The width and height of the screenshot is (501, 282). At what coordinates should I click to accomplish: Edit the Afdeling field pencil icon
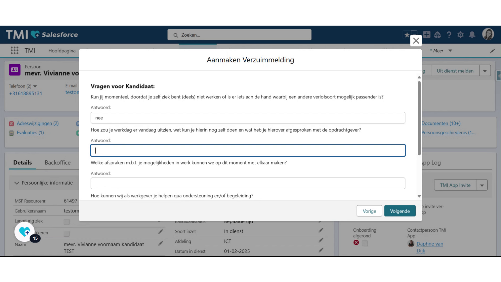tap(321, 240)
